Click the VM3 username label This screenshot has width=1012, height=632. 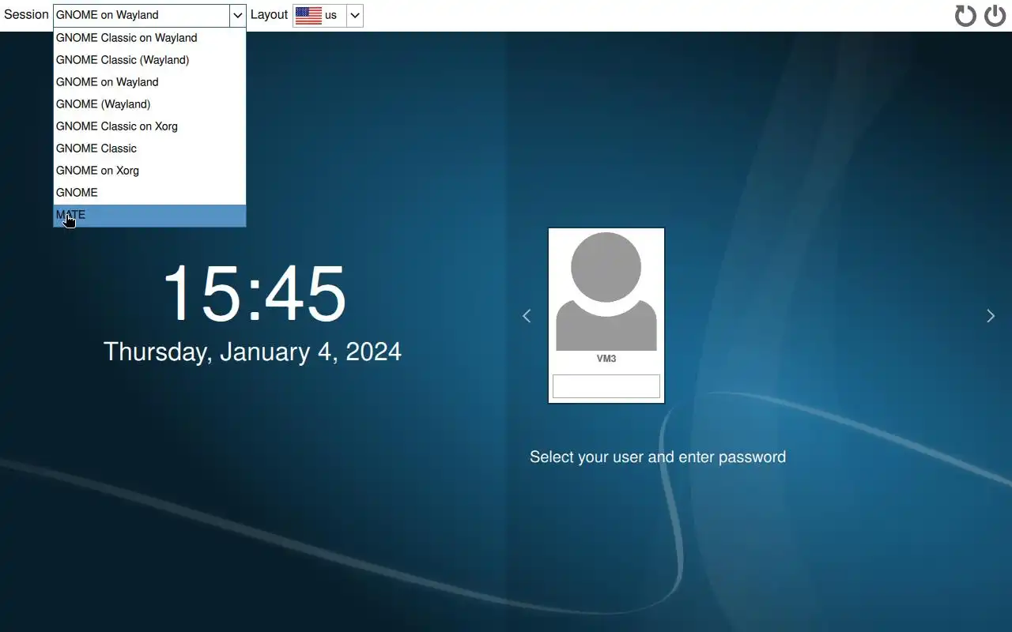pos(606,359)
